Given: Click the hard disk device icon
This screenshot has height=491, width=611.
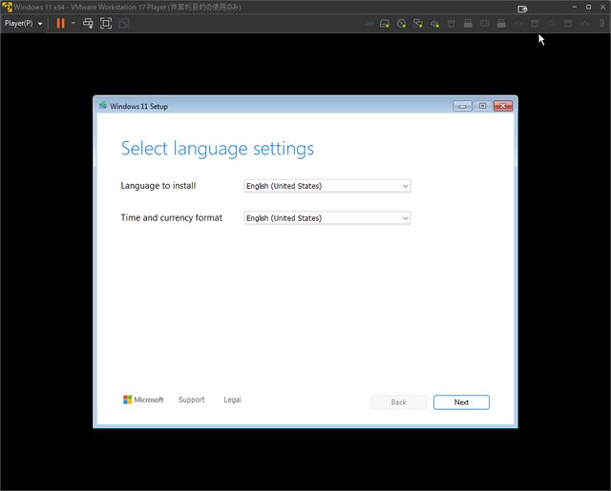Looking at the screenshot, I should [385, 23].
